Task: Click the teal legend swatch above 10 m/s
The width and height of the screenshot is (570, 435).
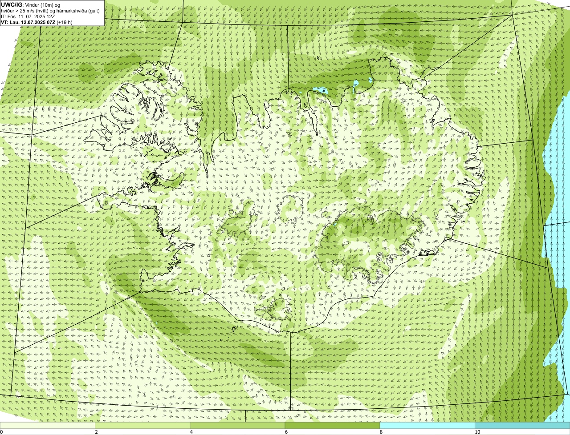Action: [522, 425]
